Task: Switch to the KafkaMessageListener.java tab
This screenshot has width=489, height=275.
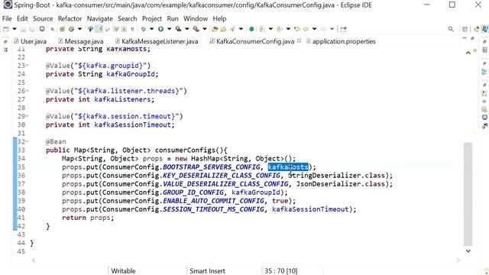Action: pos(157,41)
